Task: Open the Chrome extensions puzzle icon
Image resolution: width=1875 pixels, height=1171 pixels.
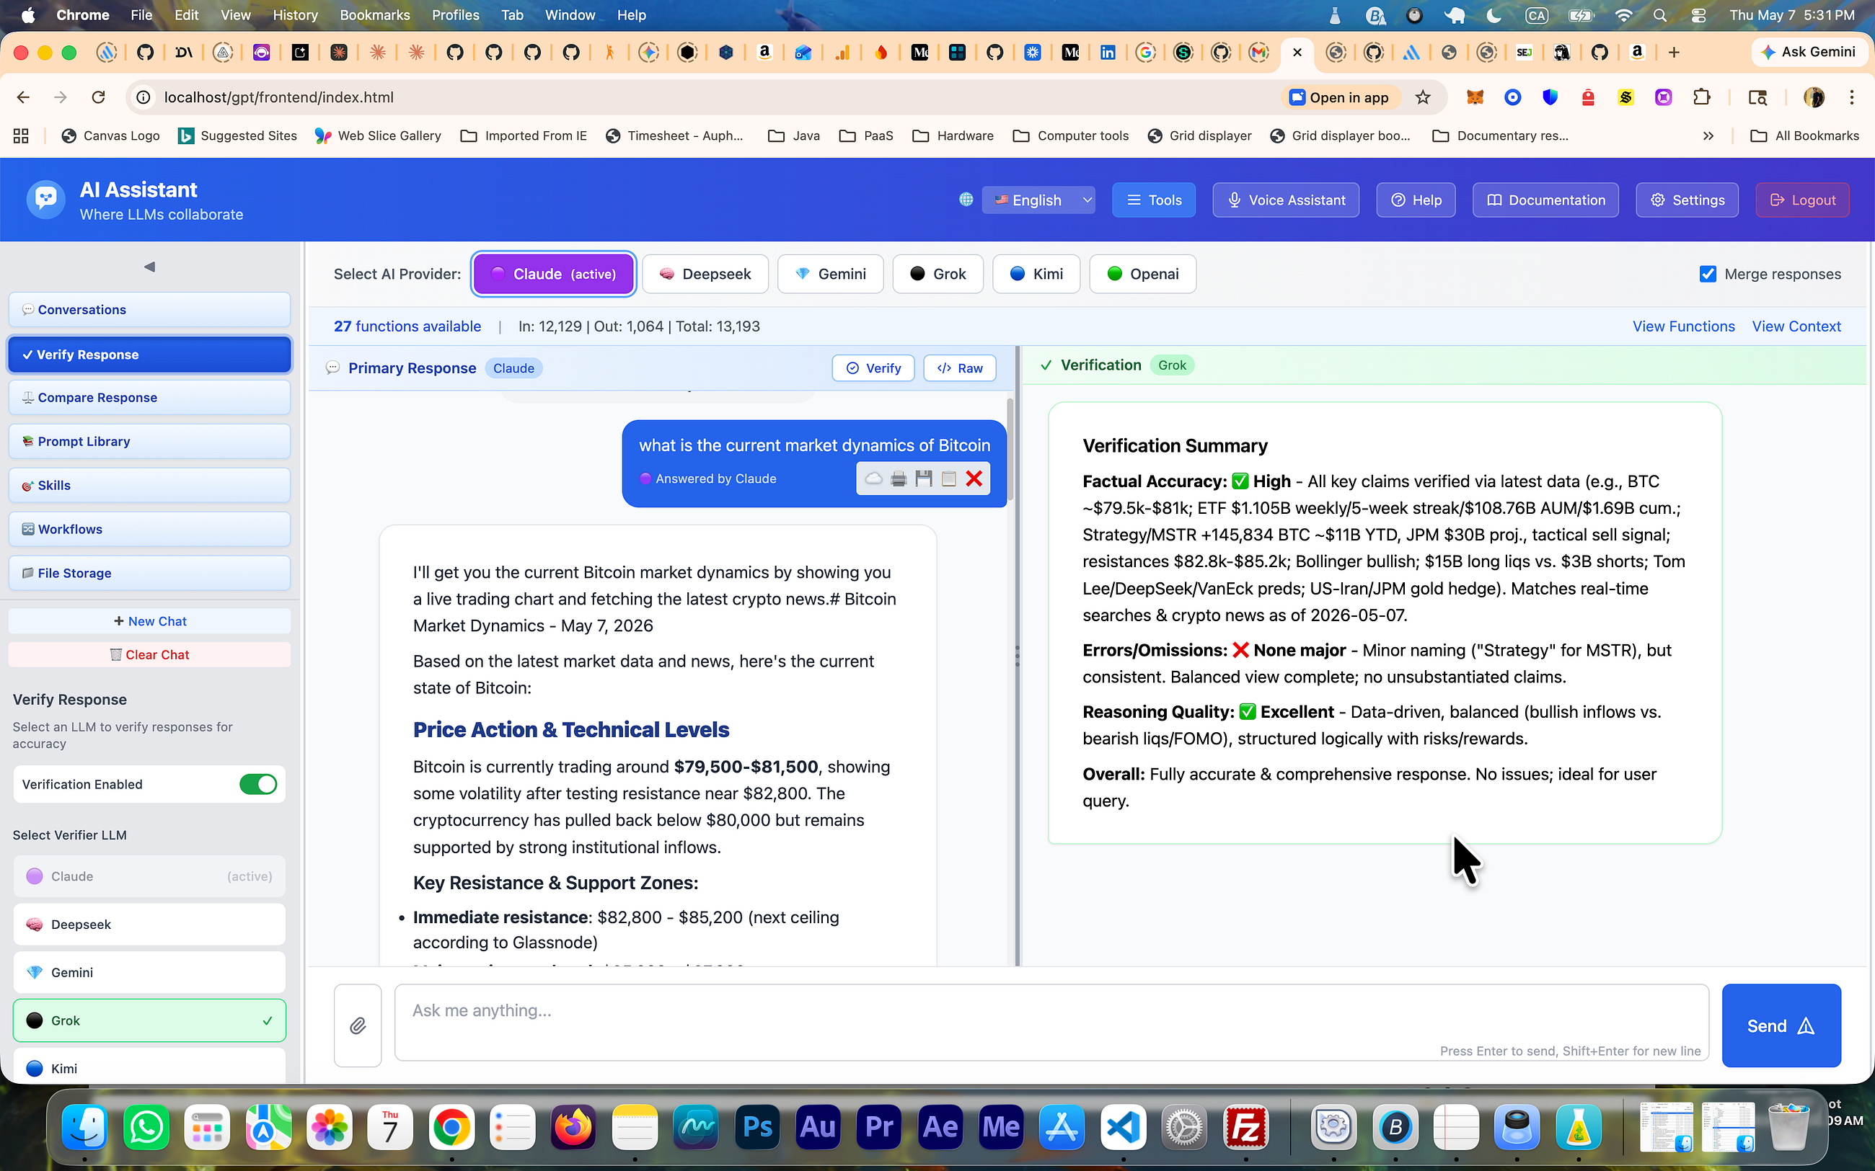Action: click(x=1701, y=97)
